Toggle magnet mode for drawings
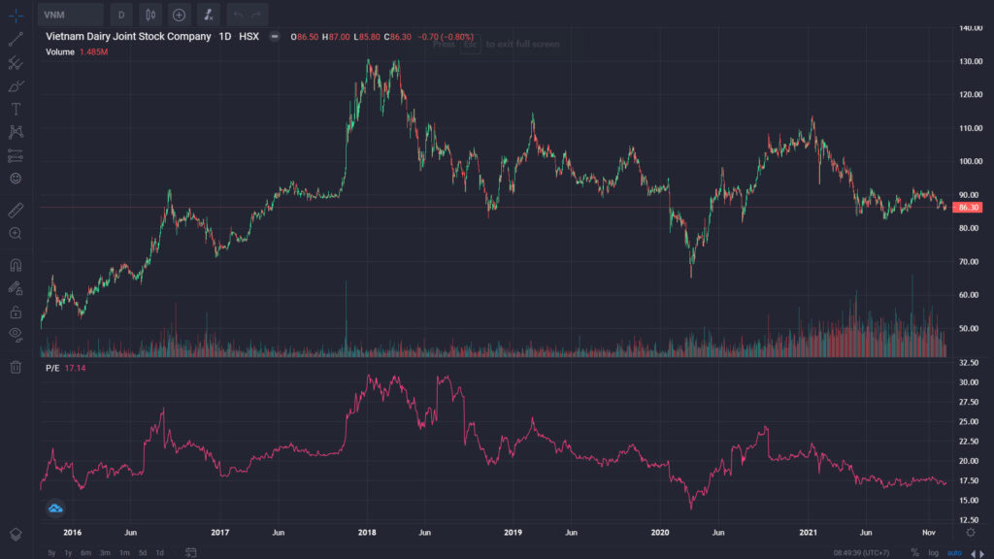 [16, 265]
